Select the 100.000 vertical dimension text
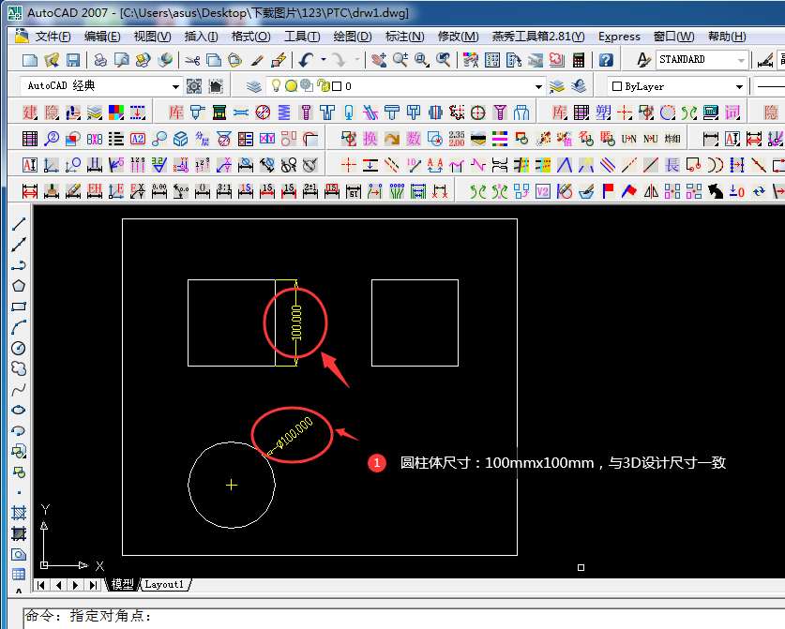785x629 pixels. point(295,322)
